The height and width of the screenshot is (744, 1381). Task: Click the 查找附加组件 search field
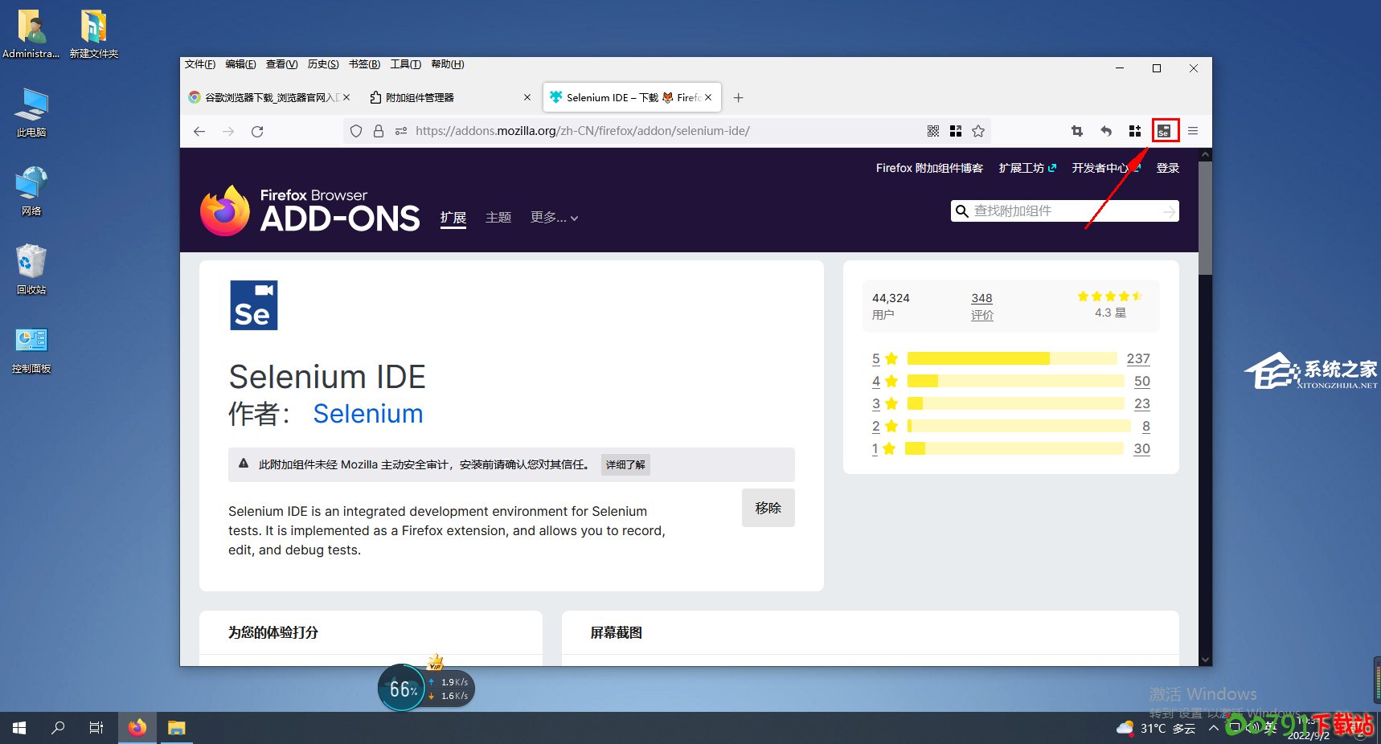pyautogui.click(x=1061, y=211)
